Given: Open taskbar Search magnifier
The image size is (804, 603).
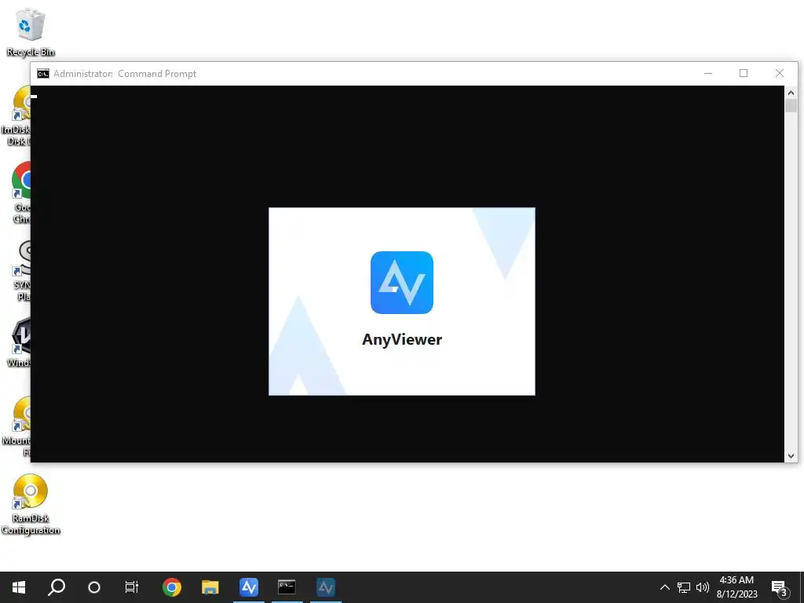Looking at the screenshot, I should click(x=57, y=587).
